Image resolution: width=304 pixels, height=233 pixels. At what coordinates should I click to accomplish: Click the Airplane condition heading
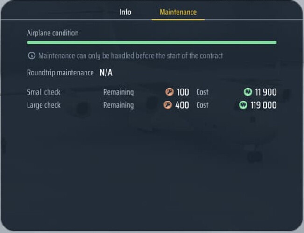click(x=53, y=33)
